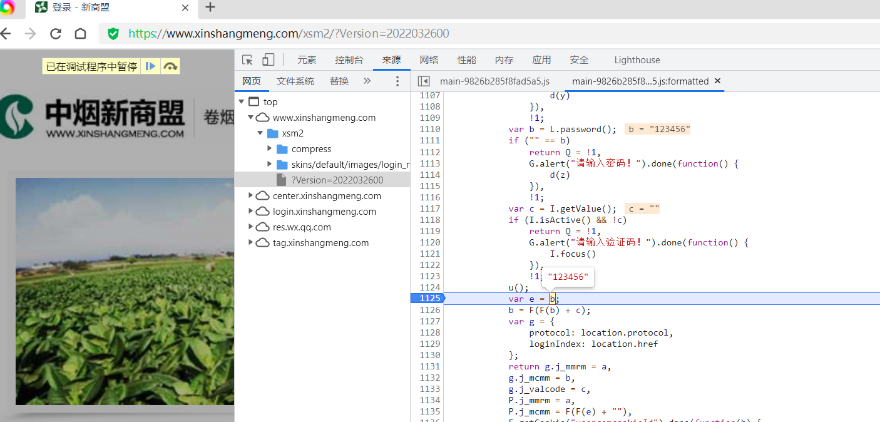Image resolution: width=880 pixels, height=422 pixels.
Task: Click inline value c = ""
Action: 642,208
